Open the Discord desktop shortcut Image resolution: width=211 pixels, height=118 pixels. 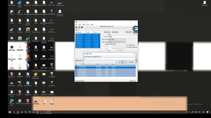tap(12, 12)
